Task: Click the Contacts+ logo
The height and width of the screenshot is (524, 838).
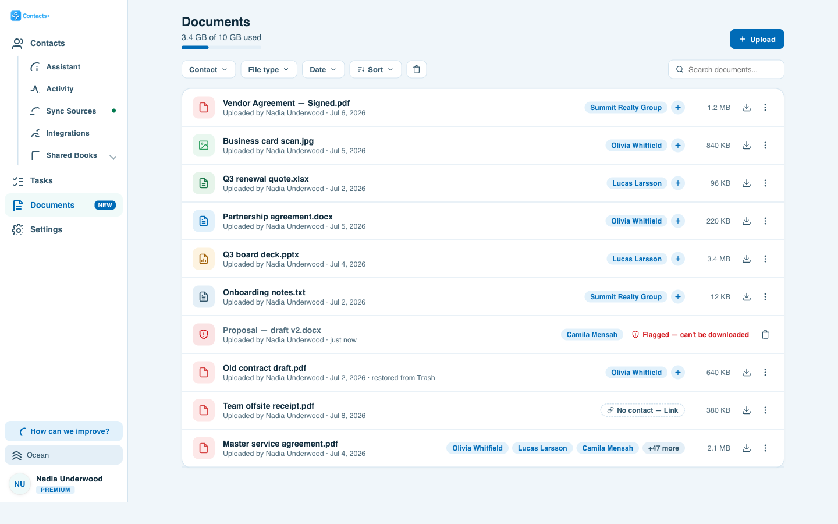Action: click(x=30, y=16)
